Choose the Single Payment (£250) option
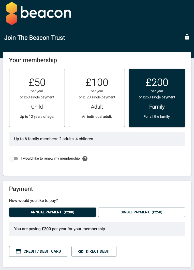 (x=141, y=212)
